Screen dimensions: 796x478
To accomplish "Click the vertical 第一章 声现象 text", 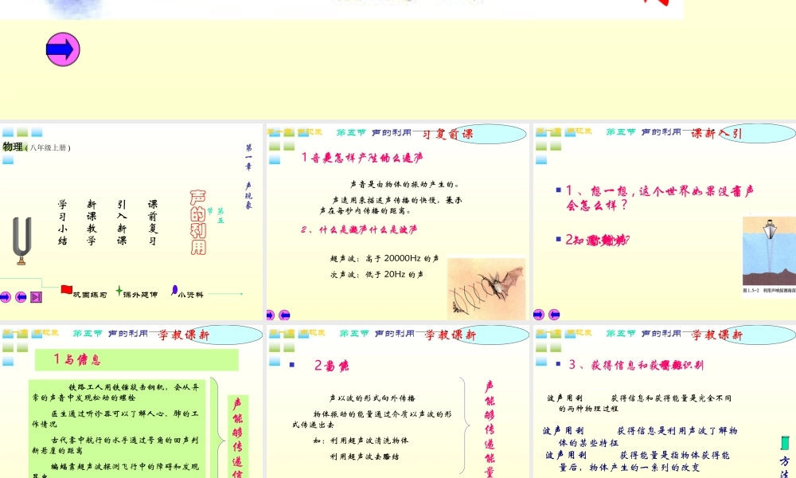I will pyautogui.click(x=248, y=176).
